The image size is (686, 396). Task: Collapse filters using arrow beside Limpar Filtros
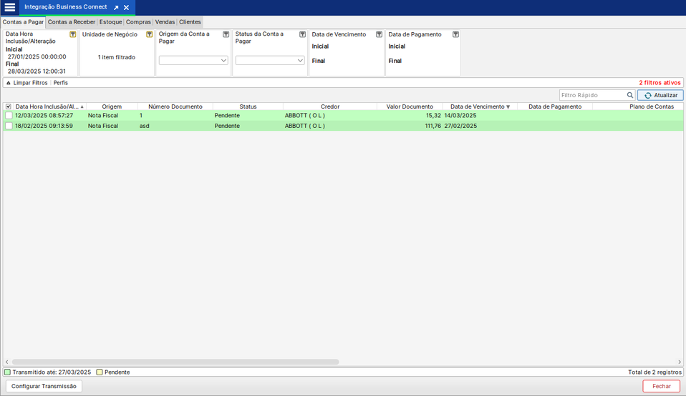(9, 83)
